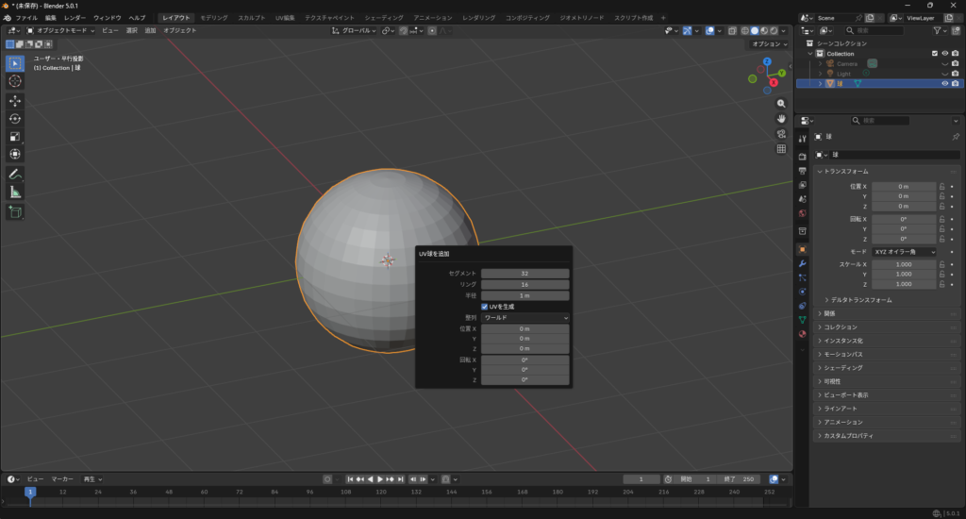Image resolution: width=966 pixels, height=519 pixels.
Task: Toggle camera view in the viewport
Action: pos(781,133)
